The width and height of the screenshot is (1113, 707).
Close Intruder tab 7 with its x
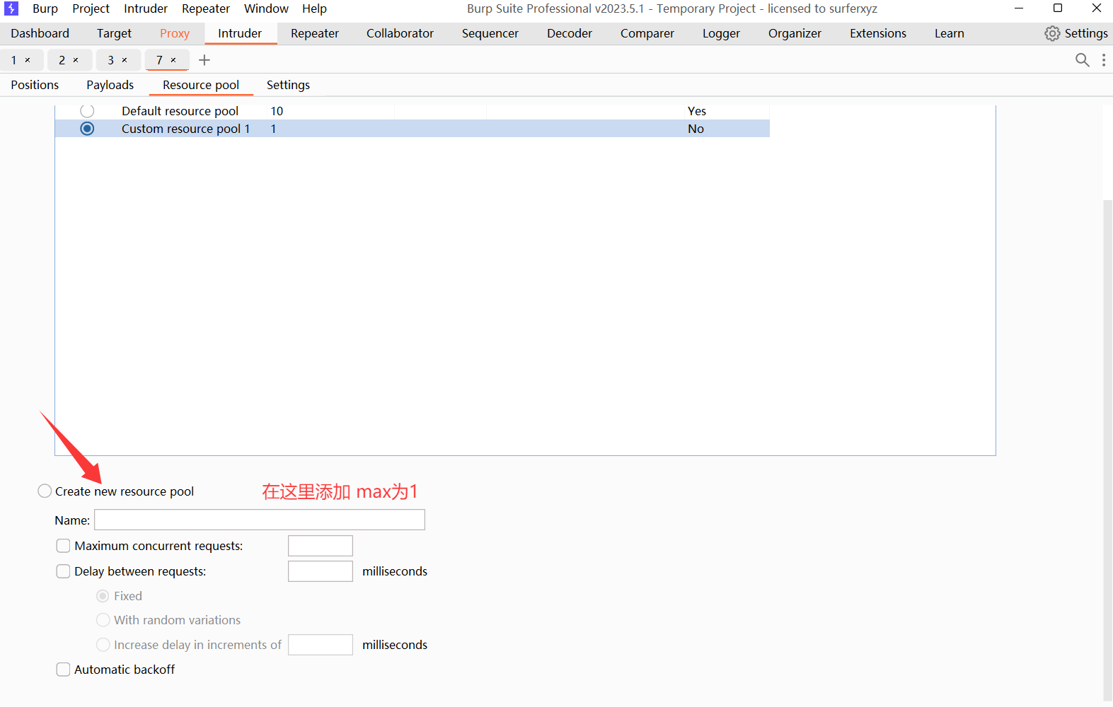[173, 60]
